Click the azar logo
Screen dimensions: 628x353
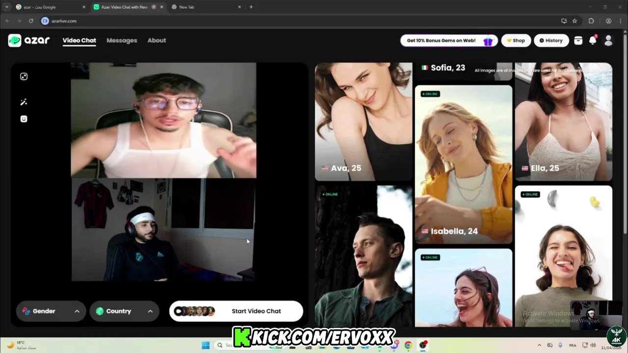click(x=29, y=40)
